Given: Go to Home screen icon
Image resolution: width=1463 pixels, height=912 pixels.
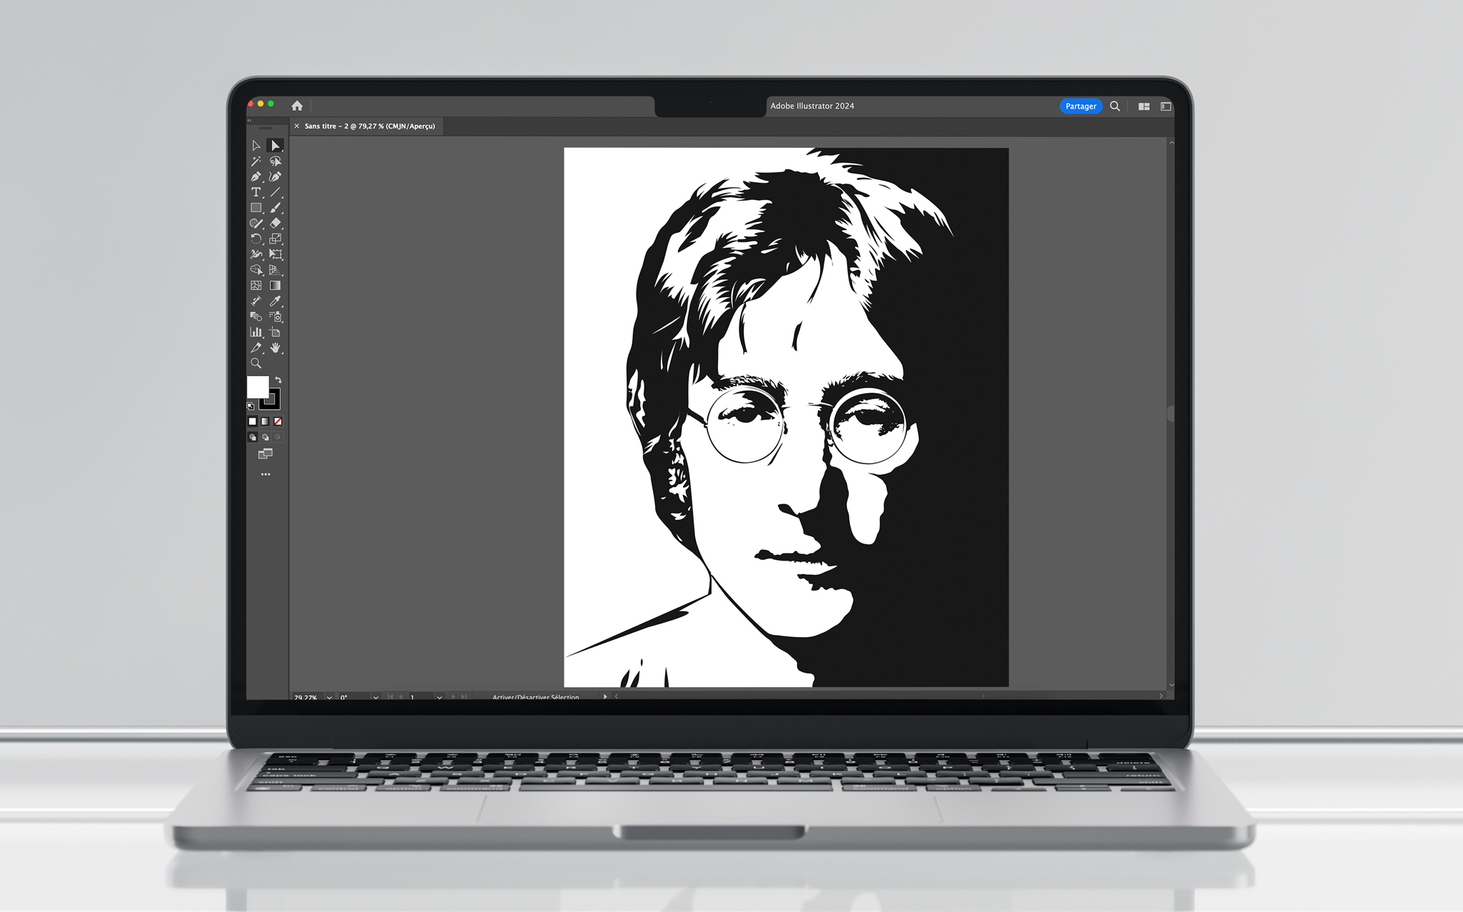Looking at the screenshot, I should pyautogui.click(x=297, y=106).
